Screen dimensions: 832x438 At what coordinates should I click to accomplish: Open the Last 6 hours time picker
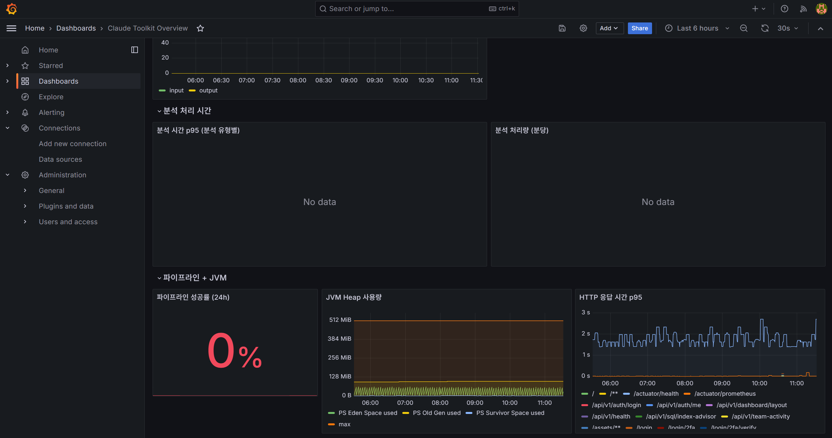(697, 28)
